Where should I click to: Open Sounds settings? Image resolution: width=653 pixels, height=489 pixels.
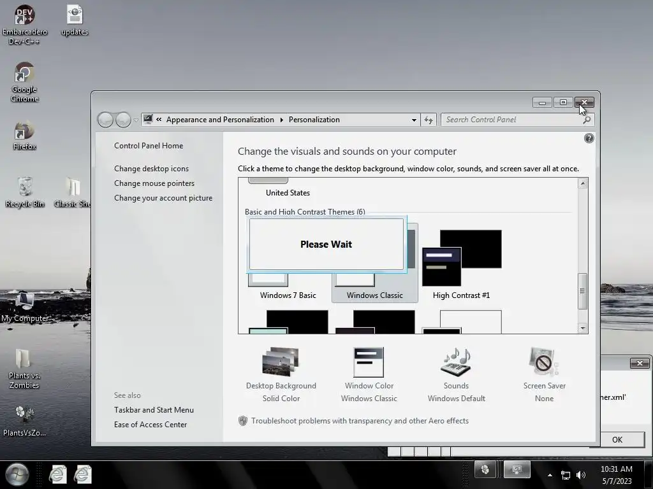(x=456, y=374)
